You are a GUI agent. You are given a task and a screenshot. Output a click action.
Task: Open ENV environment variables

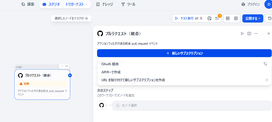point(228,19)
